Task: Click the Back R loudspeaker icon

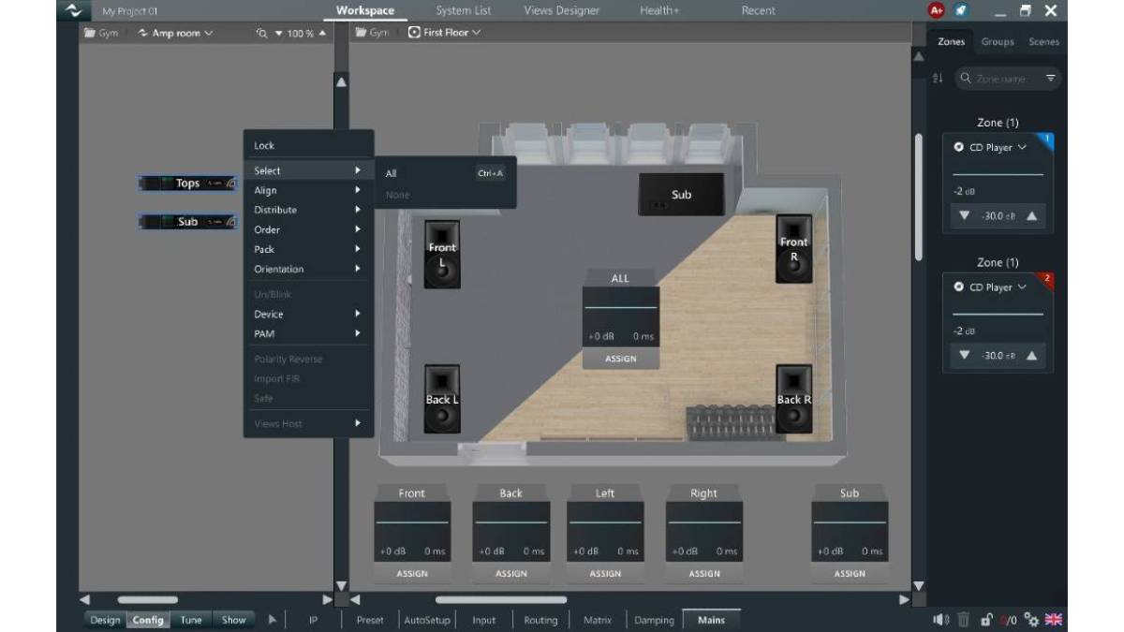Action: (x=793, y=399)
